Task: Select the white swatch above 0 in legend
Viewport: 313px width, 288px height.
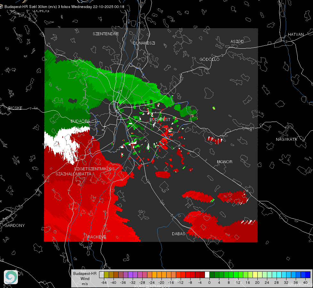Action: click(207, 275)
